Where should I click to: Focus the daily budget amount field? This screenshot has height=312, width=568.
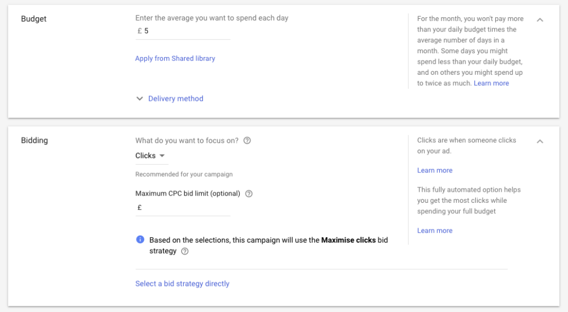tap(183, 31)
